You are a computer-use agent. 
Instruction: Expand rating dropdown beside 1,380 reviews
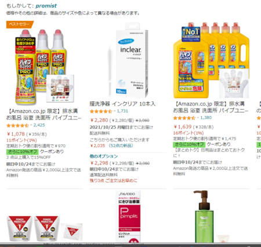click(x=198, y=118)
